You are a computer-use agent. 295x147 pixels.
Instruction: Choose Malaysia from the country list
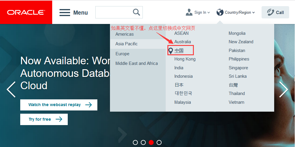(182, 102)
